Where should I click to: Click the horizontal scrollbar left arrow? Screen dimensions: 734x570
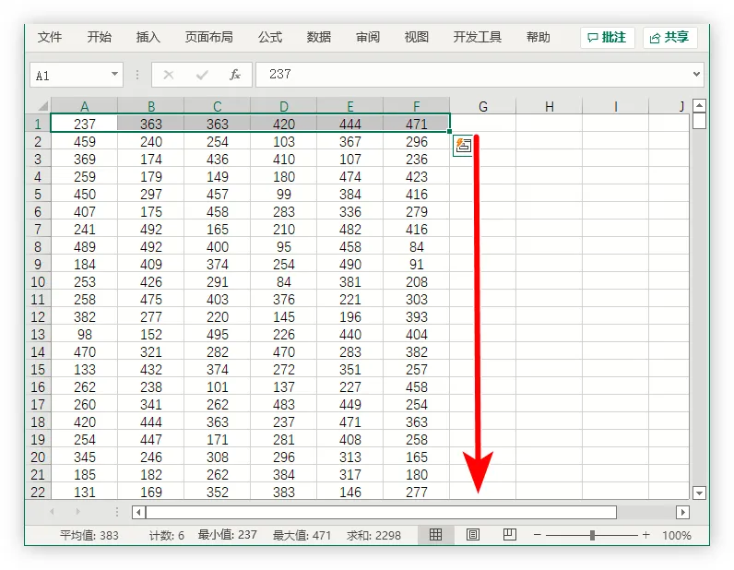tap(138, 513)
